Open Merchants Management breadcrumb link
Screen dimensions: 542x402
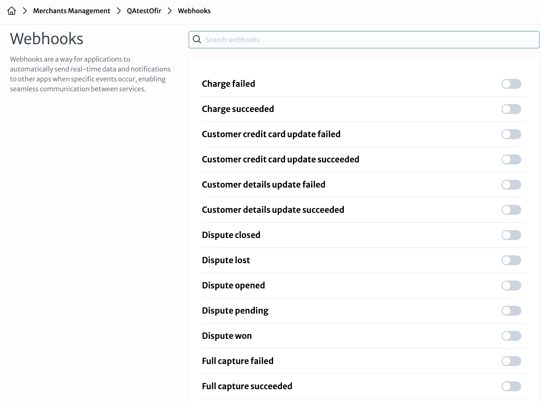coord(72,11)
